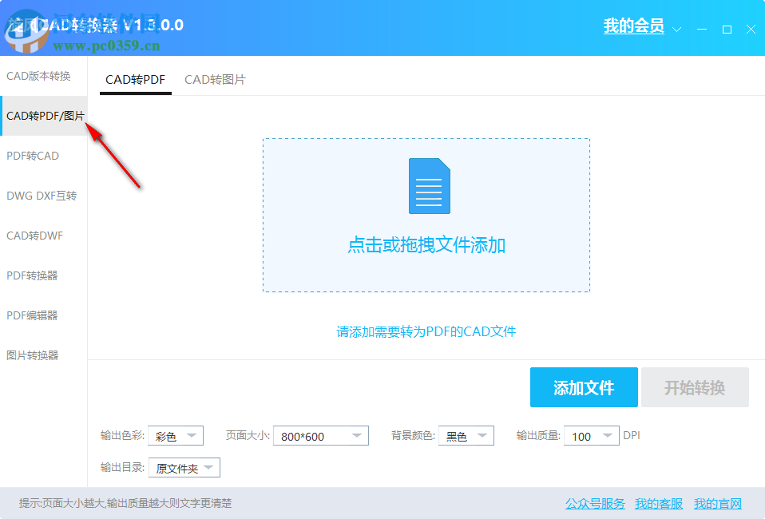
Task: Open the 输出目录 output folder dropdown
Action: click(184, 467)
